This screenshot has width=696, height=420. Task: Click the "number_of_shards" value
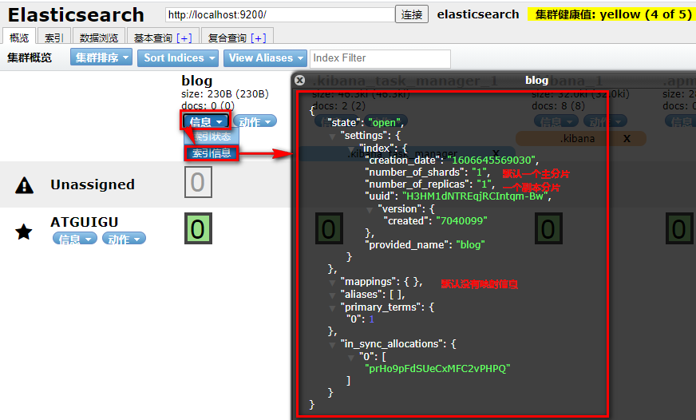point(479,172)
